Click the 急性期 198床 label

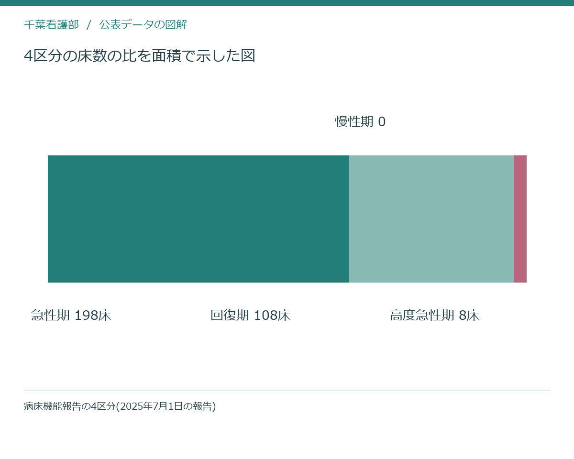click(x=71, y=316)
